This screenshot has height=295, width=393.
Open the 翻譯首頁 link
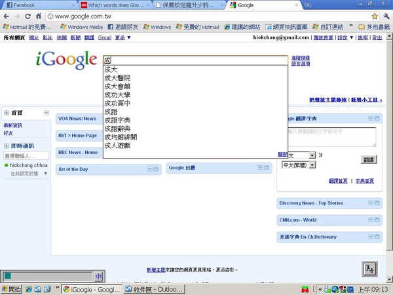click(x=338, y=181)
